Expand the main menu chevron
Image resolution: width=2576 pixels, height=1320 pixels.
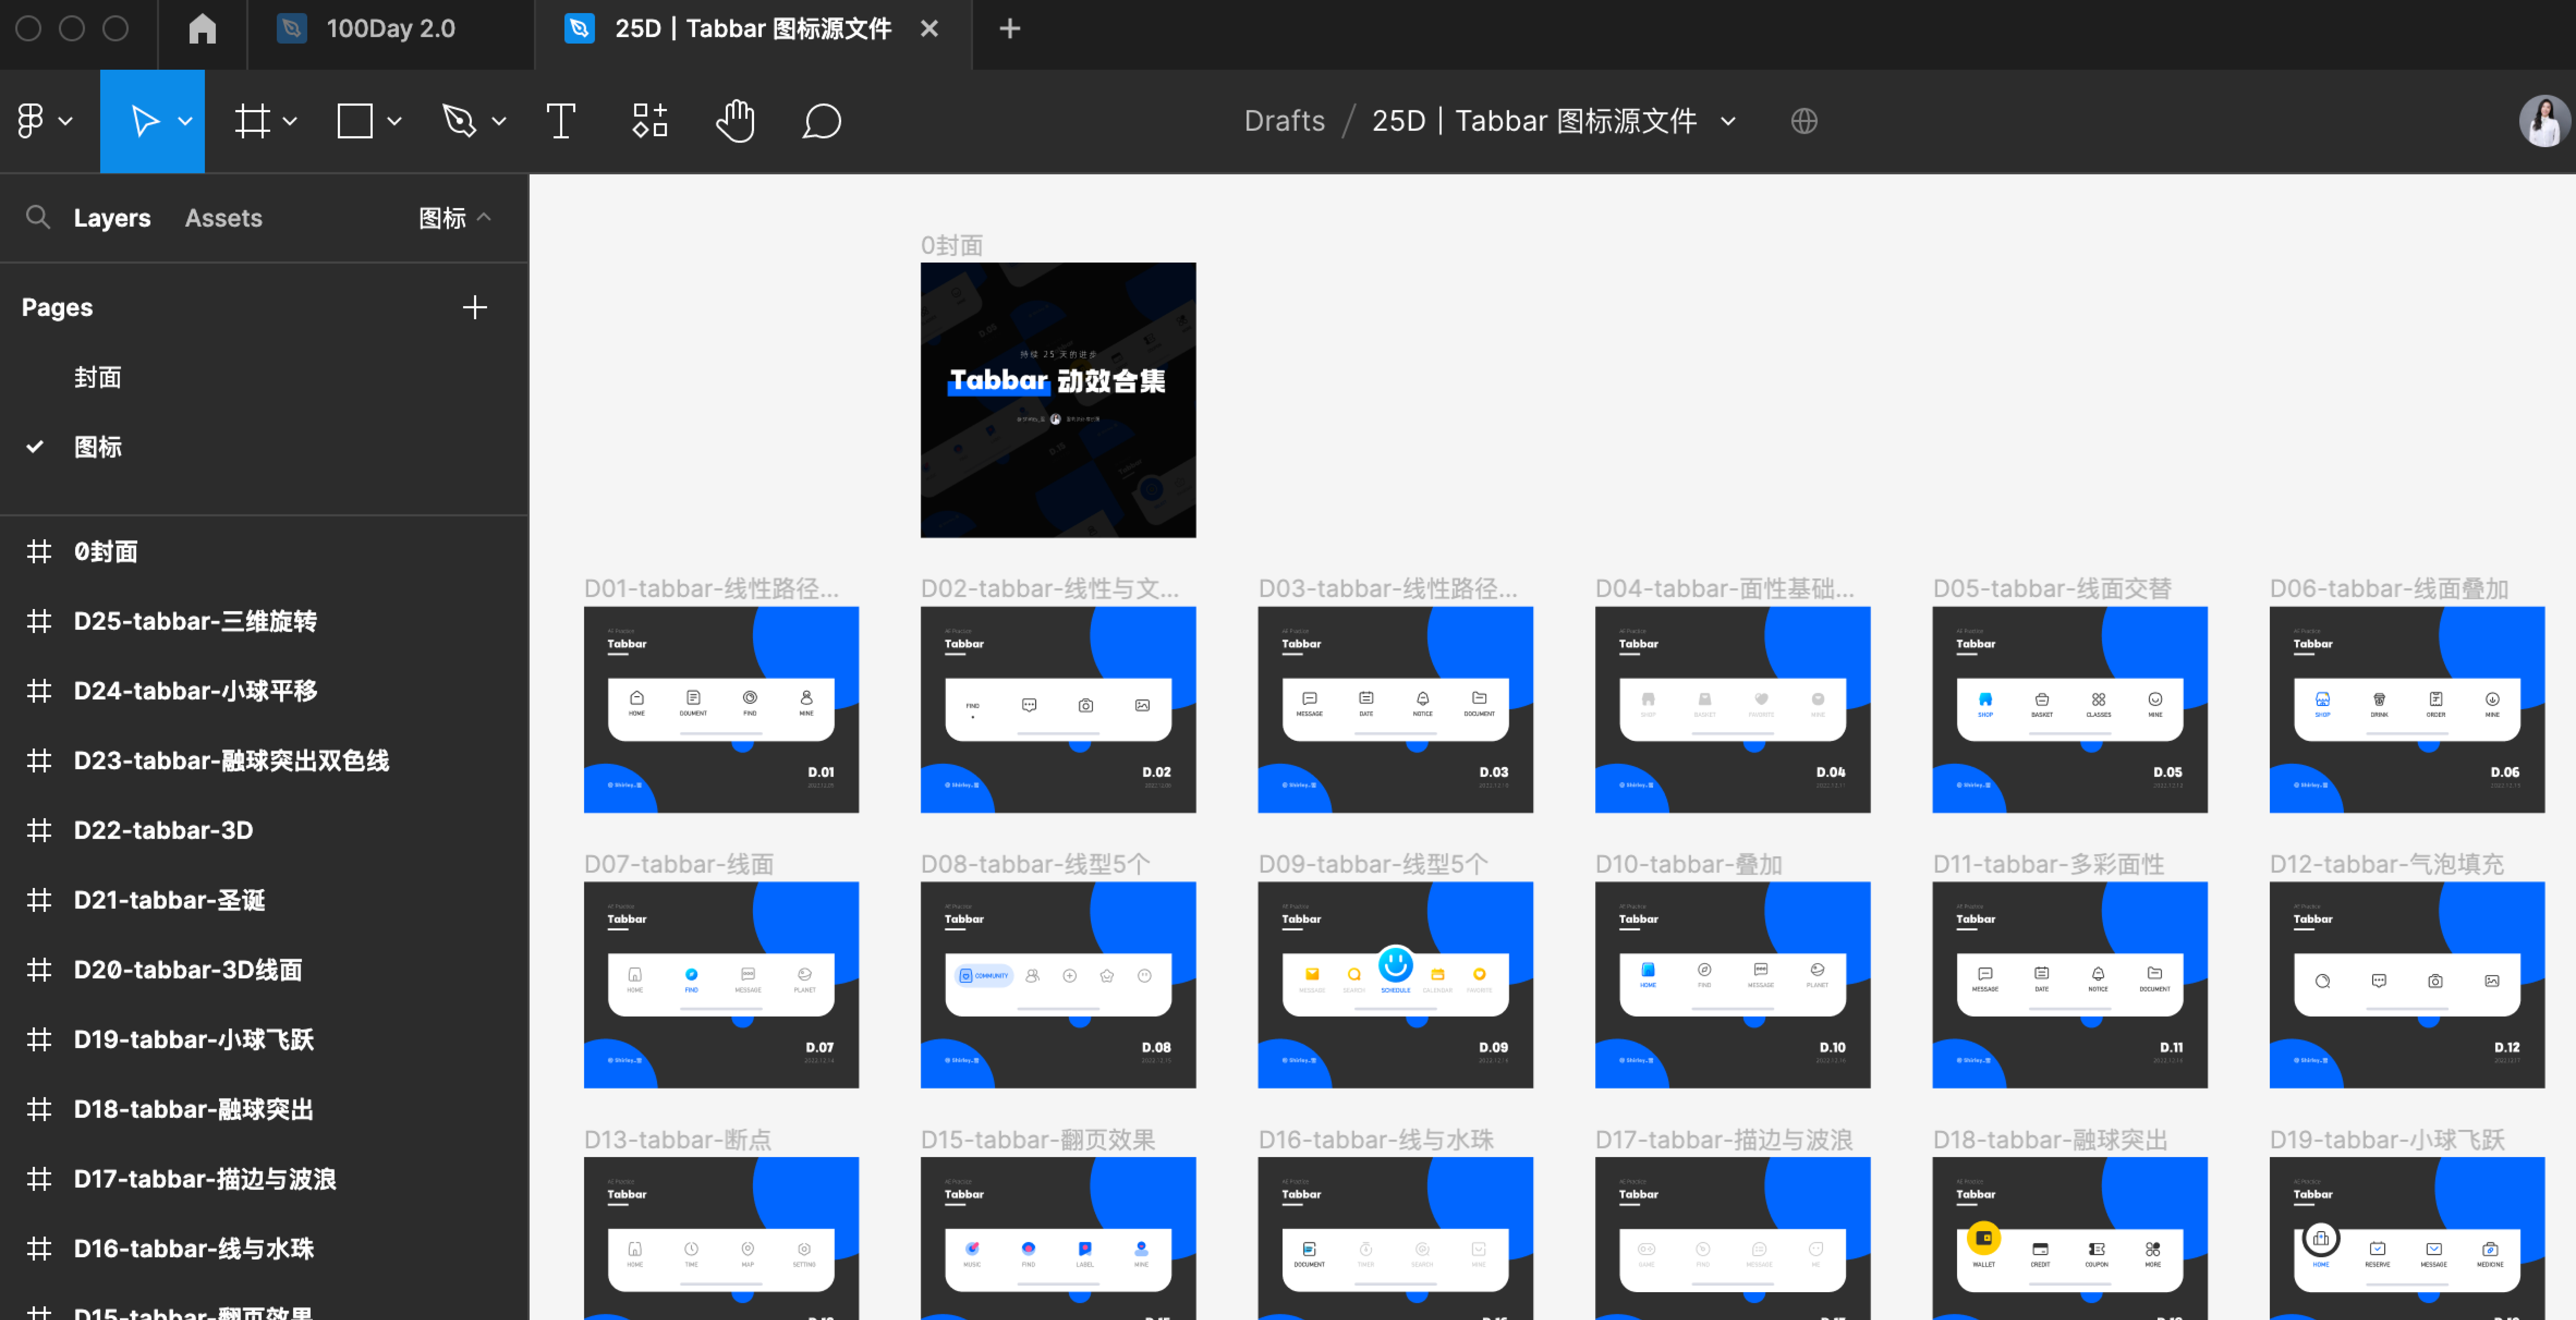click(66, 121)
